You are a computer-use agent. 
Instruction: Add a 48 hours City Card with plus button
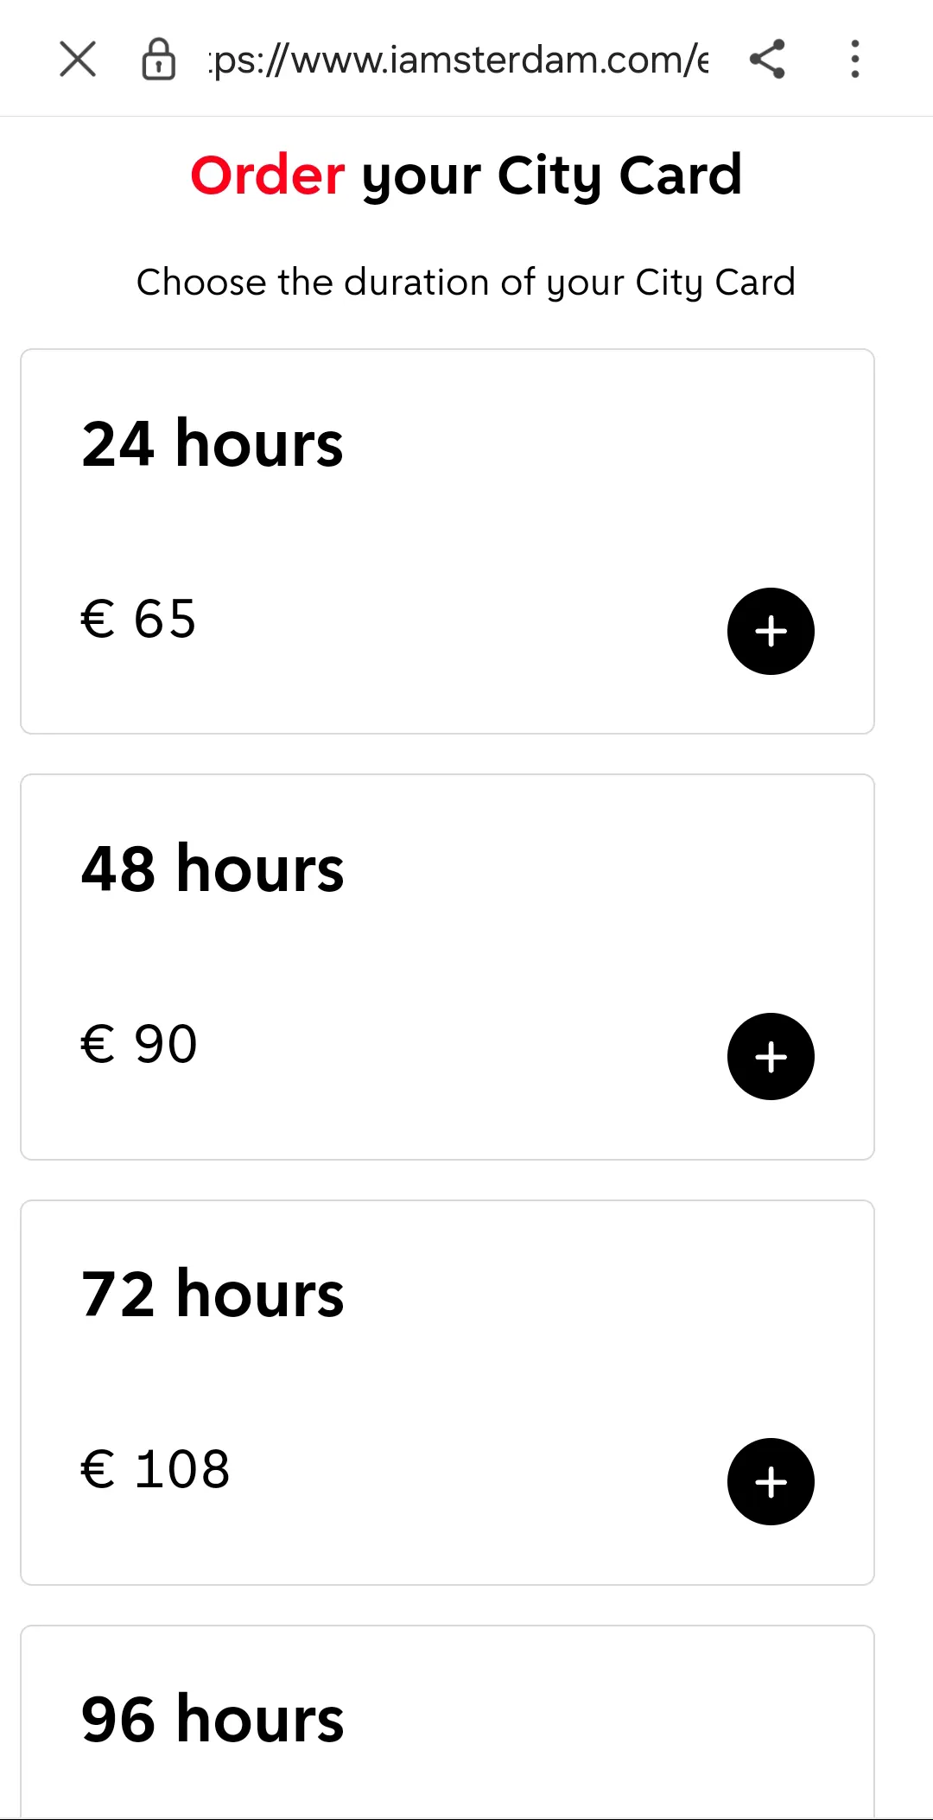771,1057
